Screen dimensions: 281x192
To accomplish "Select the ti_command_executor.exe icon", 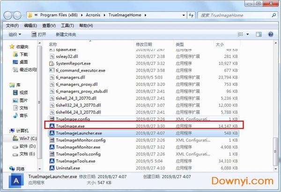I will pyautogui.click(x=52, y=70).
